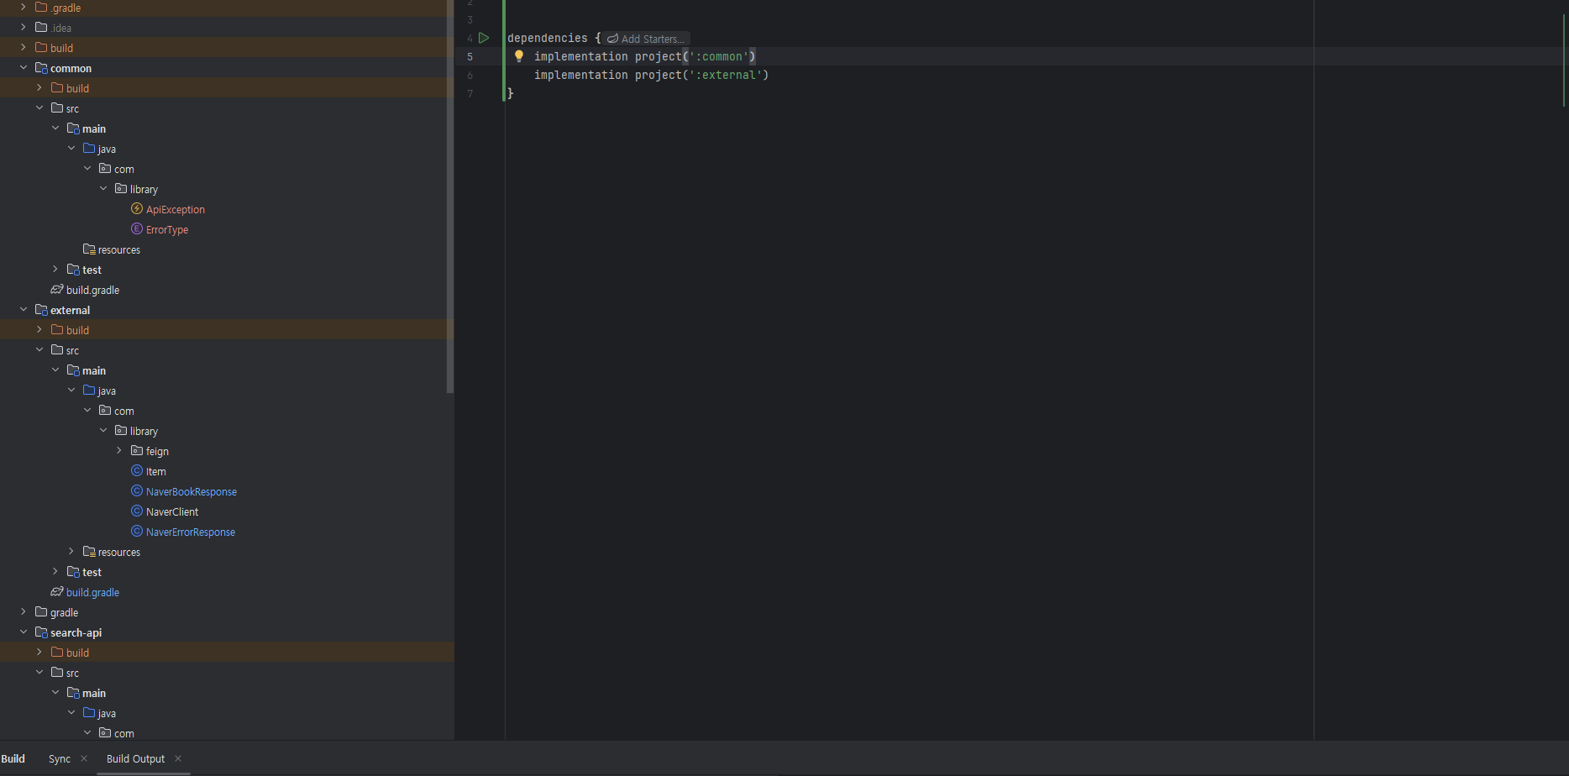Click the editor vertical scrollbar marker
Image resolution: width=1569 pixels, height=776 pixels.
[1565, 60]
